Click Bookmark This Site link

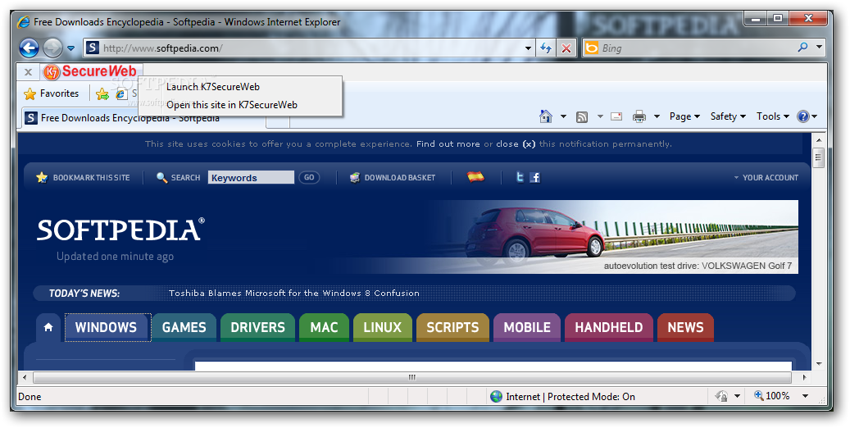click(83, 177)
